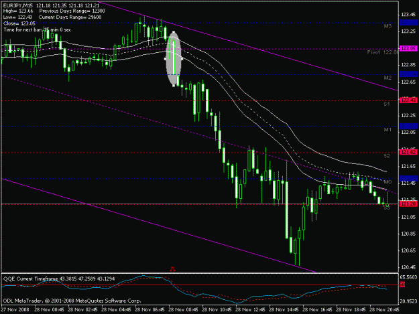Click the Pivot 122.8 level label

coord(383,52)
